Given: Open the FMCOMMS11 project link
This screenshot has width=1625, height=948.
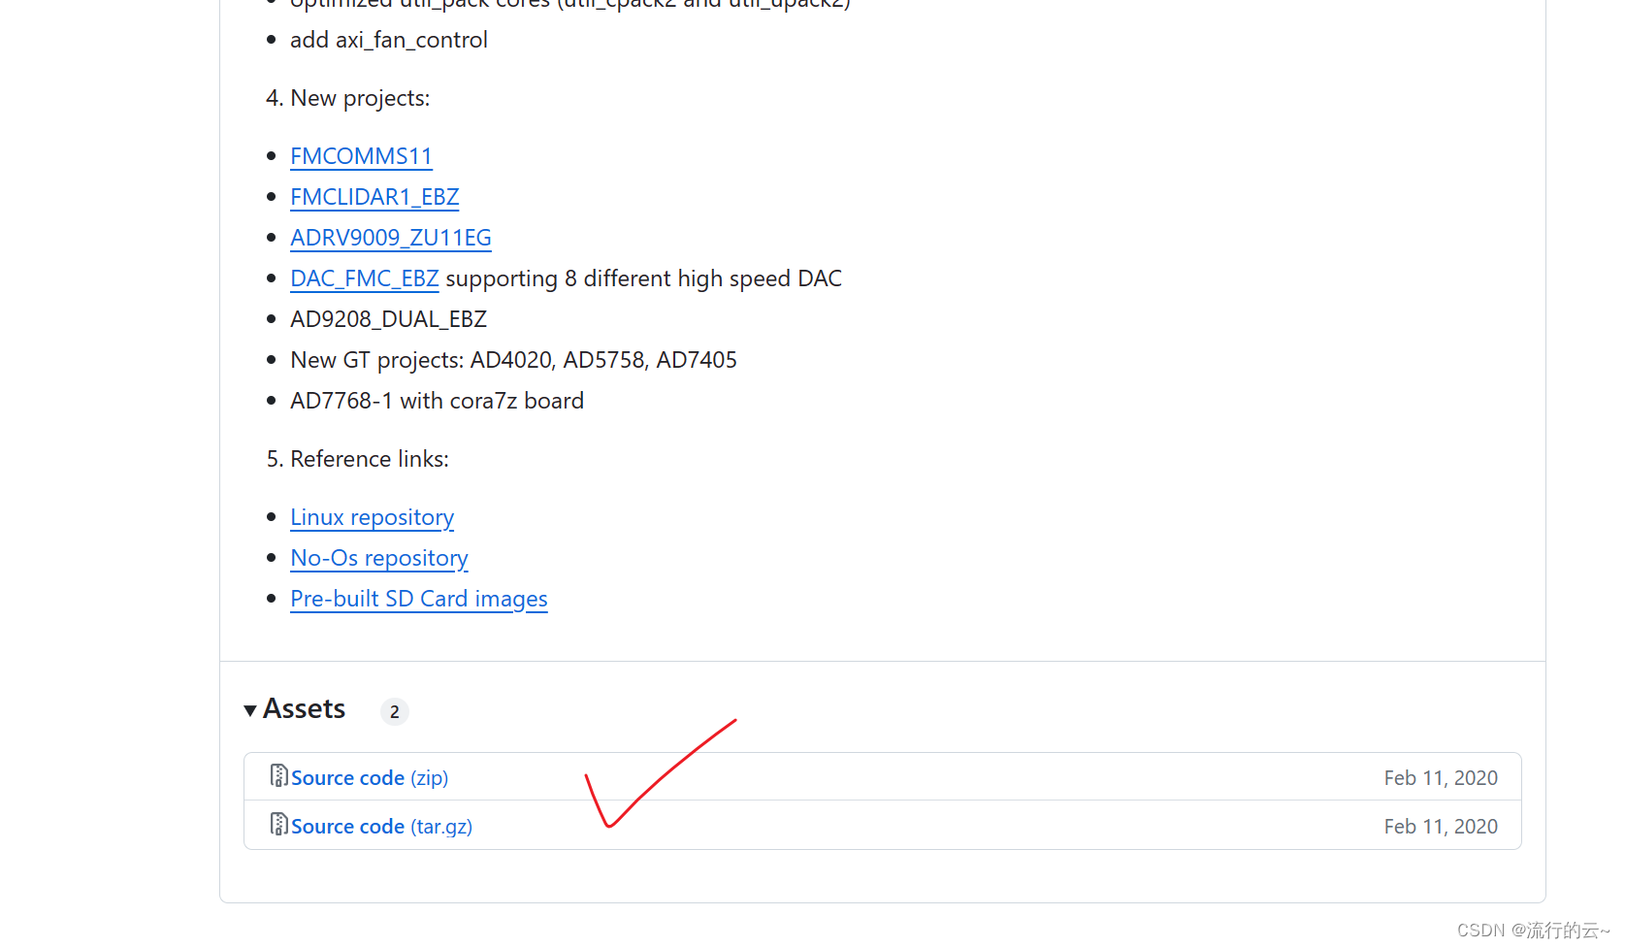Looking at the screenshot, I should (361, 155).
